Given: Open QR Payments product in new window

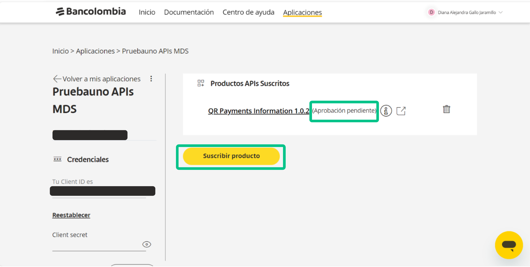Looking at the screenshot, I should (401, 111).
